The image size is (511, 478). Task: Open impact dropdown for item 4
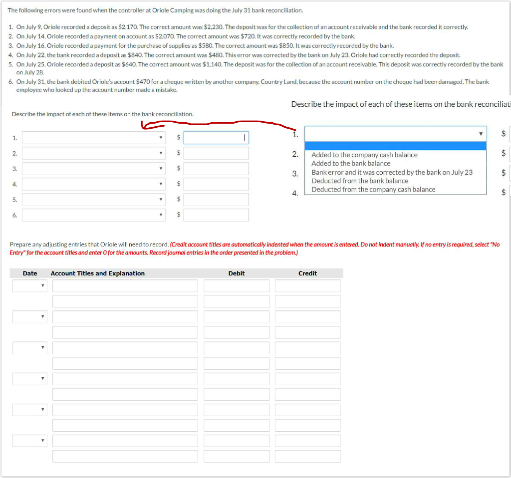click(x=93, y=184)
